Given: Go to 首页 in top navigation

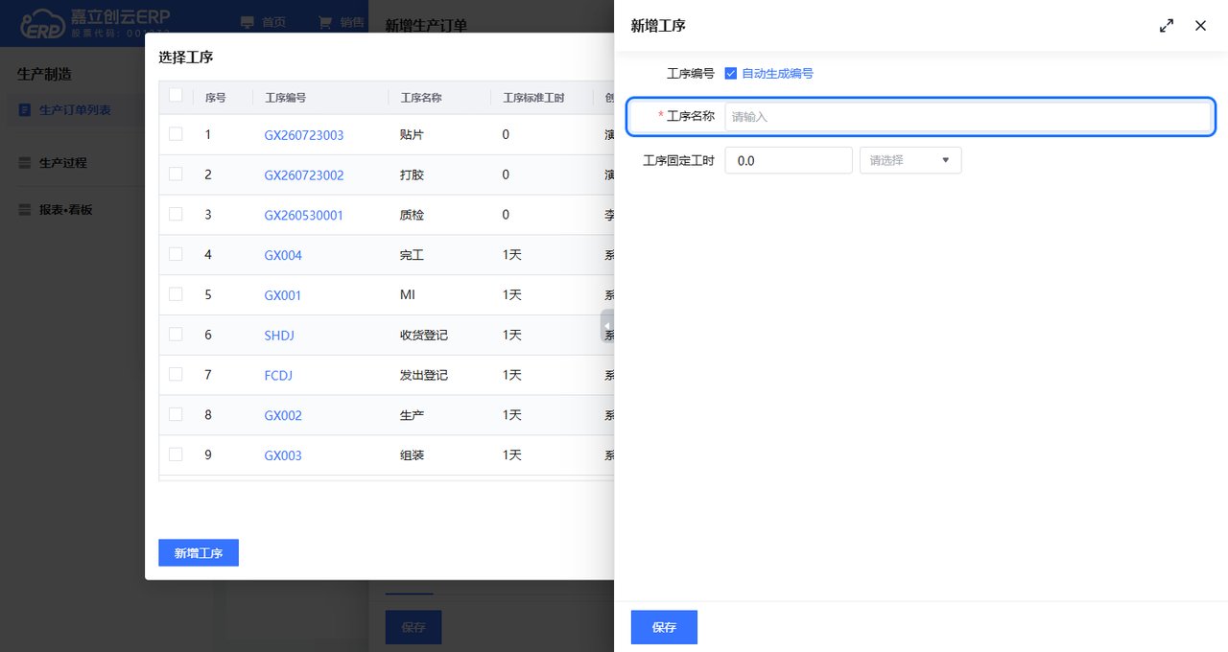Looking at the screenshot, I should point(273,22).
